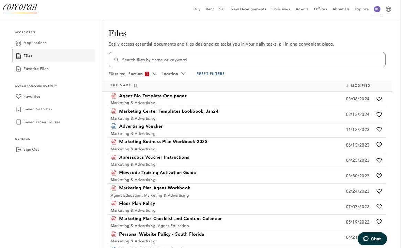Viewport: 401px width, 248px height.
Task: Click the Favorites heart icon in sidebar
Action: click(18, 96)
